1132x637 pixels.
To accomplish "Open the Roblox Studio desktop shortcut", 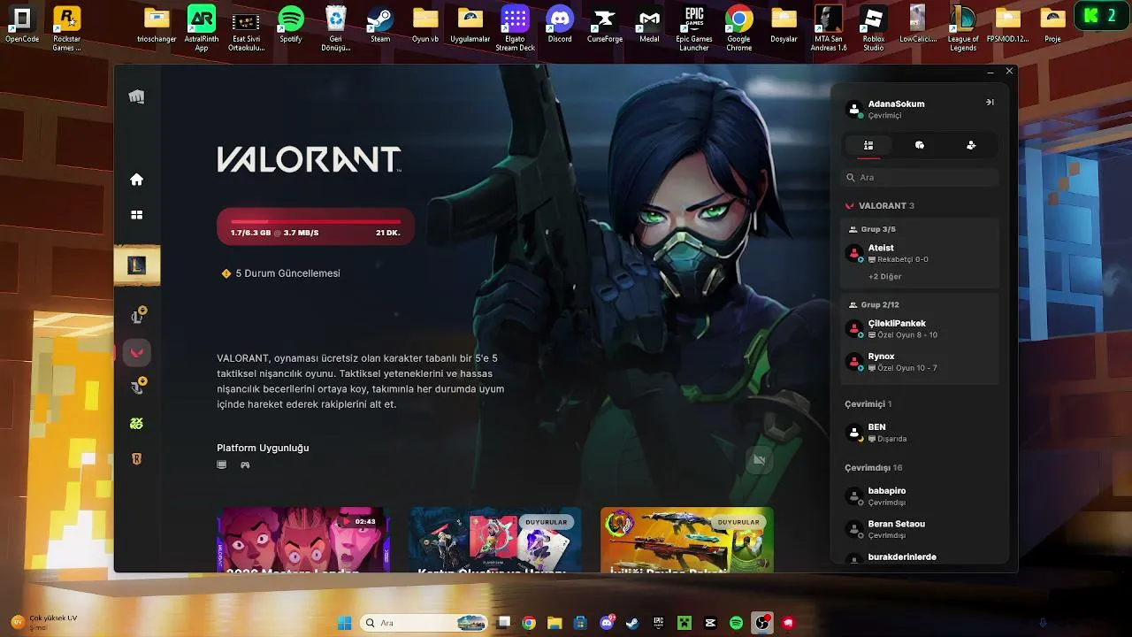I will pyautogui.click(x=874, y=28).
